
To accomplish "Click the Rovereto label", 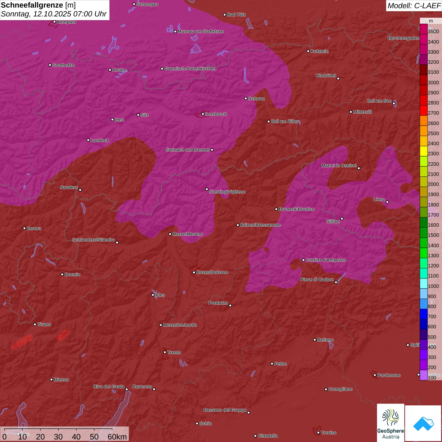I will point(142,387).
